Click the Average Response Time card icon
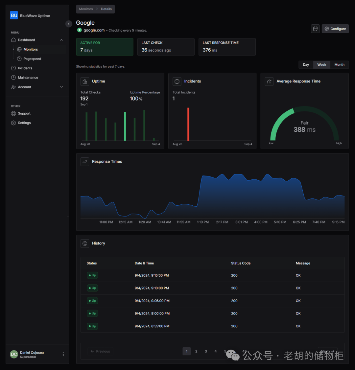The image size is (355, 370). 269,81
